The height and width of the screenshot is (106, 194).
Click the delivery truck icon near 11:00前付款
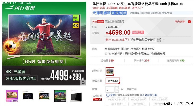(106, 54)
